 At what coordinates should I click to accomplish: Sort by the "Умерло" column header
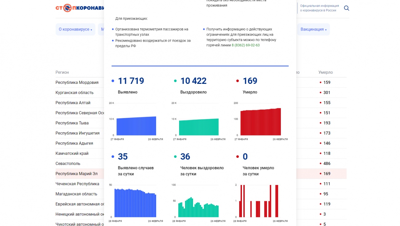click(326, 72)
